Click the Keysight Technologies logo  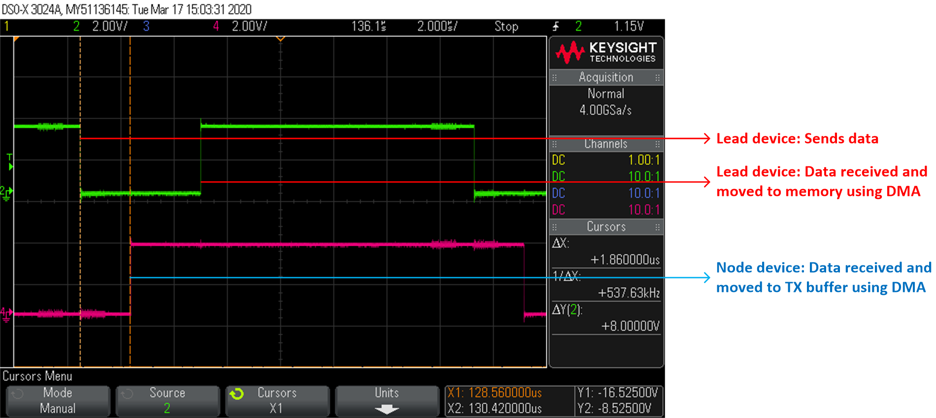(606, 52)
